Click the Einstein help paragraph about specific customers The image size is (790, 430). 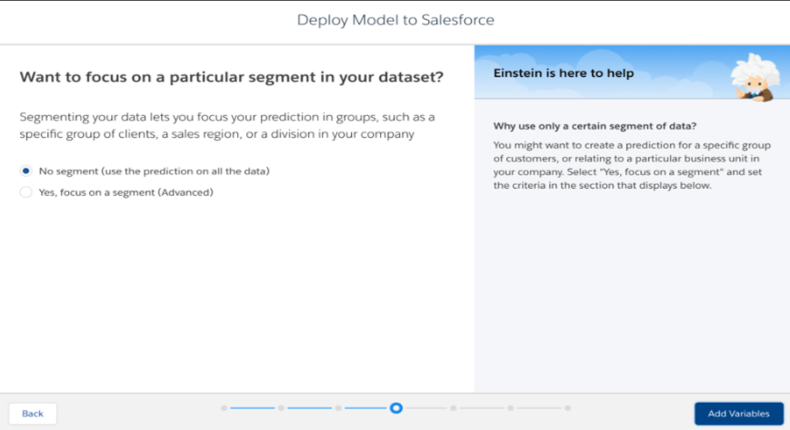[x=632, y=165]
